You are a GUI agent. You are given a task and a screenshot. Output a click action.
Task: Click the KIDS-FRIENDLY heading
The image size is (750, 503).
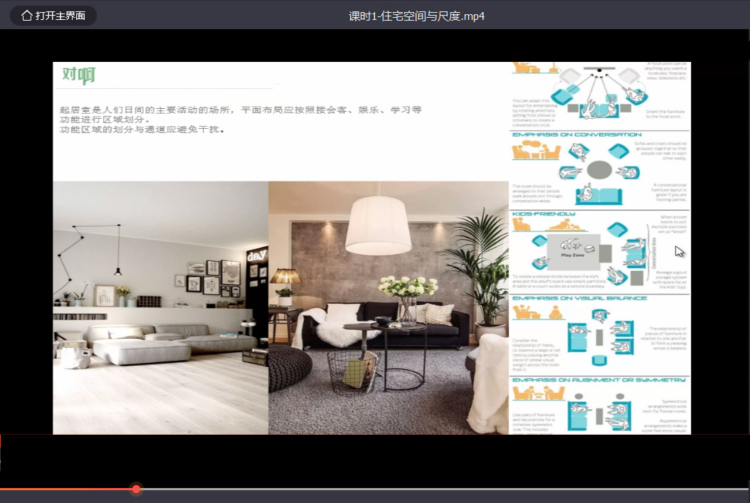coord(544,213)
